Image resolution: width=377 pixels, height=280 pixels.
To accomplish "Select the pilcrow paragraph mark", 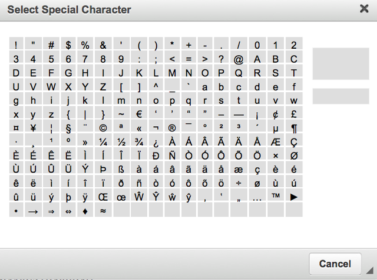I will click(x=293, y=128).
